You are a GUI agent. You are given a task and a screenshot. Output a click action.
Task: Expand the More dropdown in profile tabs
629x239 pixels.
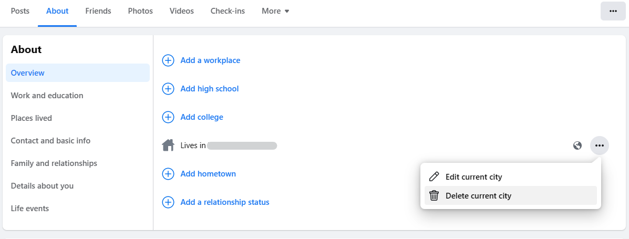[276, 11]
